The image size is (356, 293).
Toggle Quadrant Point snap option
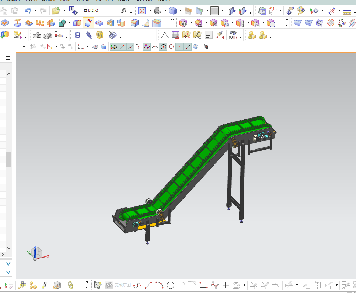pyautogui.click(x=171, y=47)
